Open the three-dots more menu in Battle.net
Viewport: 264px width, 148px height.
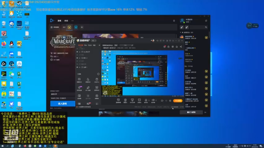pos(72,21)
